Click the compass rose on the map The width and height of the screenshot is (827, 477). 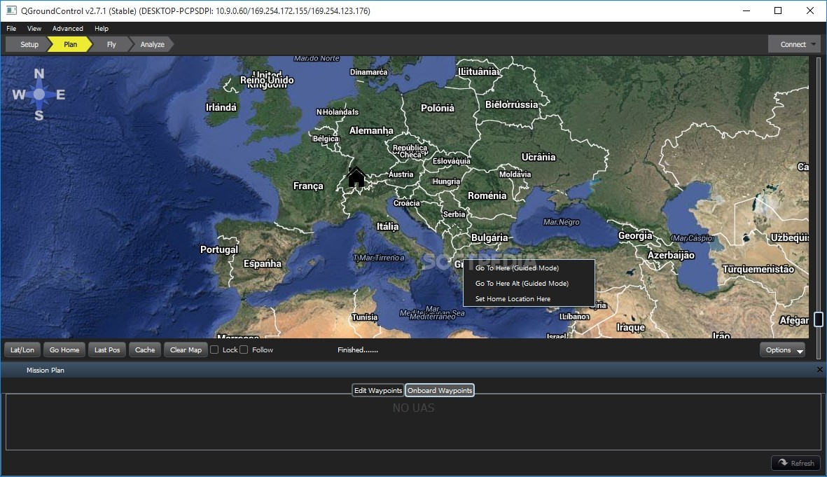(39, 95)
